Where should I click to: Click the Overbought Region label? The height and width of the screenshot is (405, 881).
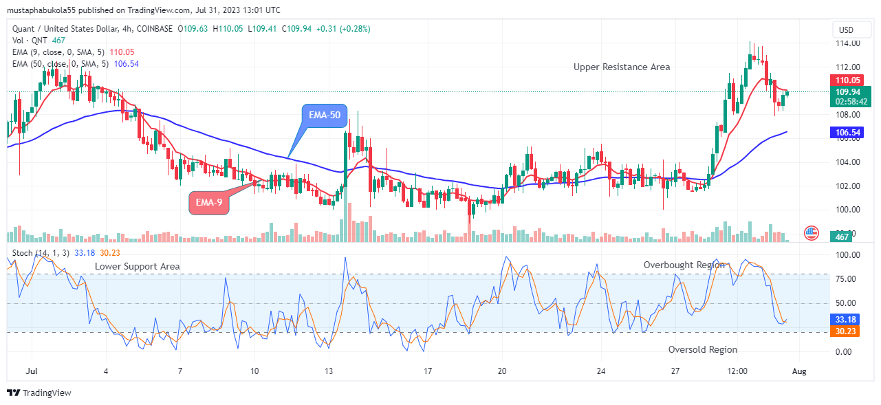(x=684, y=265)
